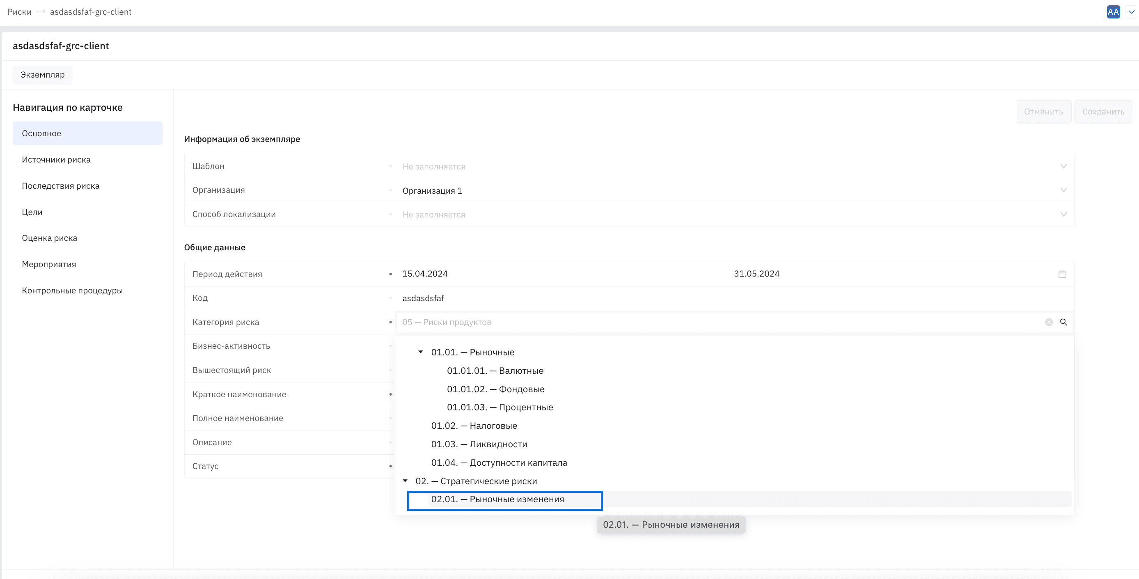Click the Бизнес-активность field label
This screenshot has height=579, width=1139.
tap(231, 346)
